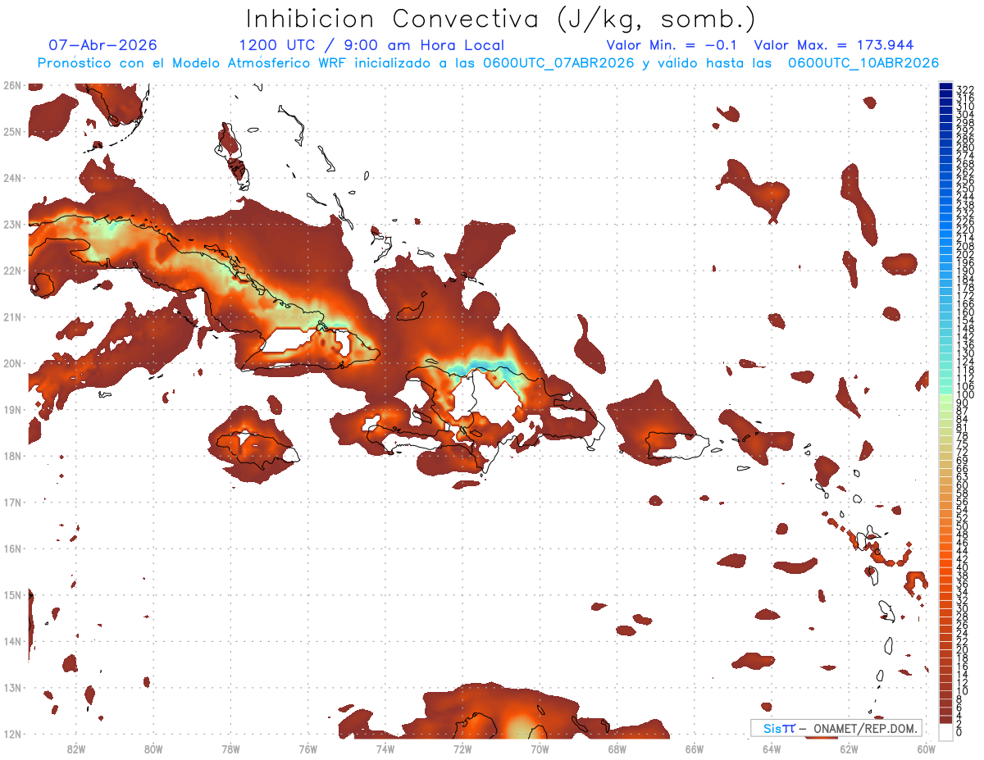Click the 70W longitude axis label
984x760 pixels.
(540, 748)
